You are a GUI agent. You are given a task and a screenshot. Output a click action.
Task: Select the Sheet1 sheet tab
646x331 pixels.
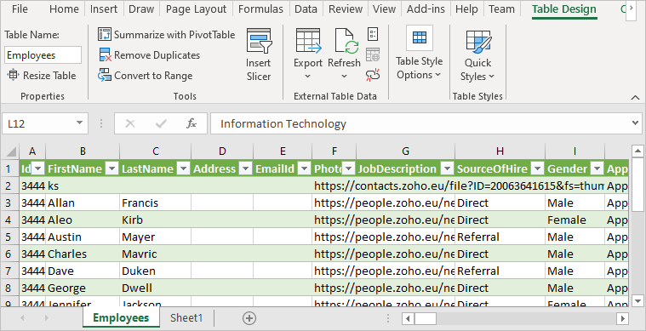coord(186,318)
